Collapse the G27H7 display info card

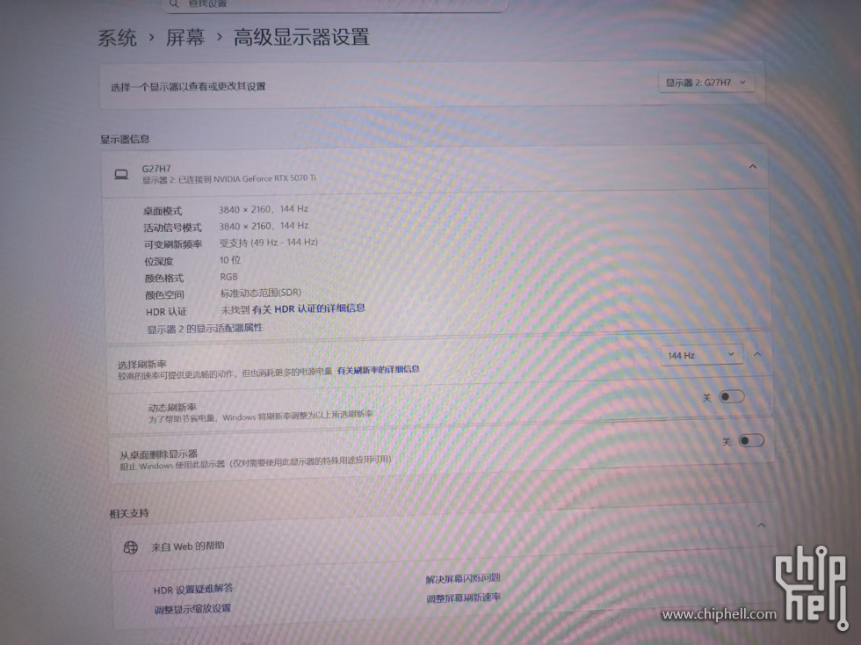752,167
